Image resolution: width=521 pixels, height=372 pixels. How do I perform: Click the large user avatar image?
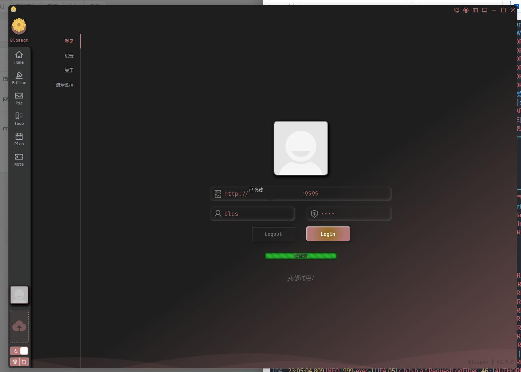click(301, 148)
